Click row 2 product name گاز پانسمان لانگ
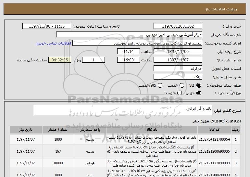Image resolution: width=250 pixels, height=177 pixels. [152, 151]
